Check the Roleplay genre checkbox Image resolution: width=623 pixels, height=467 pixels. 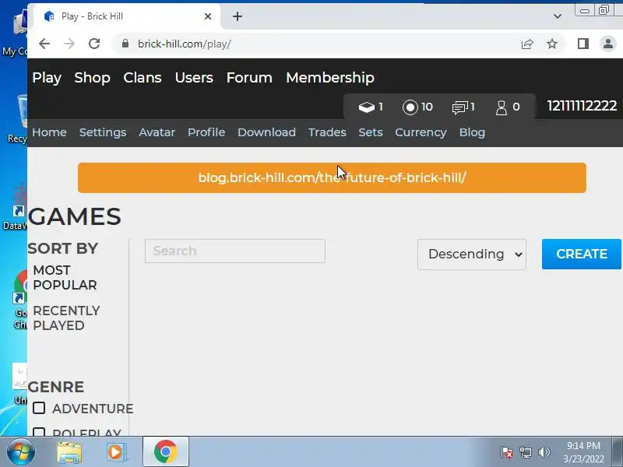(39, 432)
